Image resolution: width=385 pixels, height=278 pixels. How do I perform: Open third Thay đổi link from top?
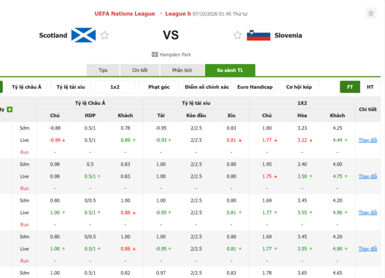(x=368, y=212)
